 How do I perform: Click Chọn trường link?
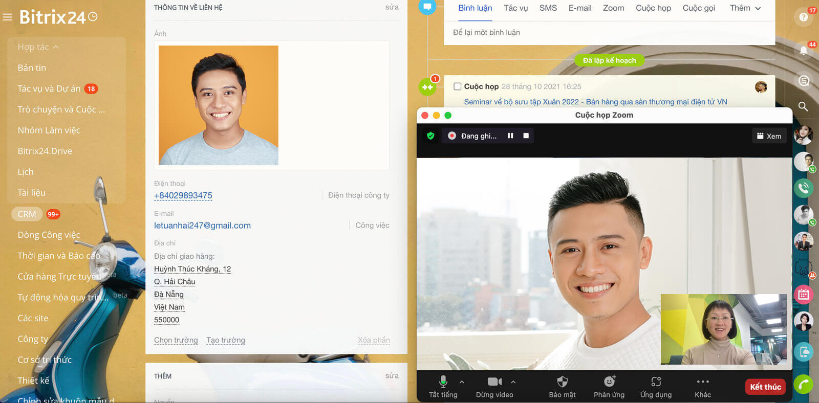[176, 340]
